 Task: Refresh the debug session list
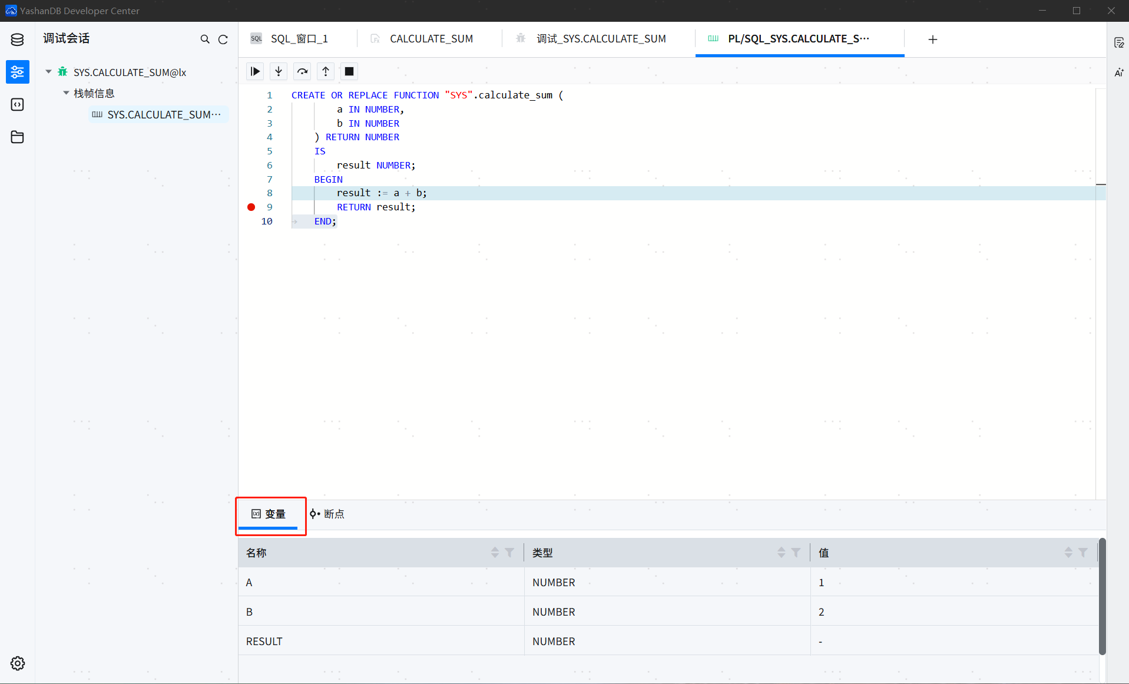(223, 39)
